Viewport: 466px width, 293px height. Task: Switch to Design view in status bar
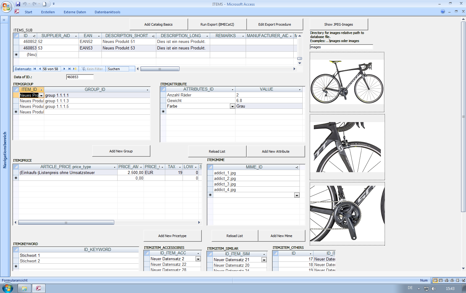point(463,280)
